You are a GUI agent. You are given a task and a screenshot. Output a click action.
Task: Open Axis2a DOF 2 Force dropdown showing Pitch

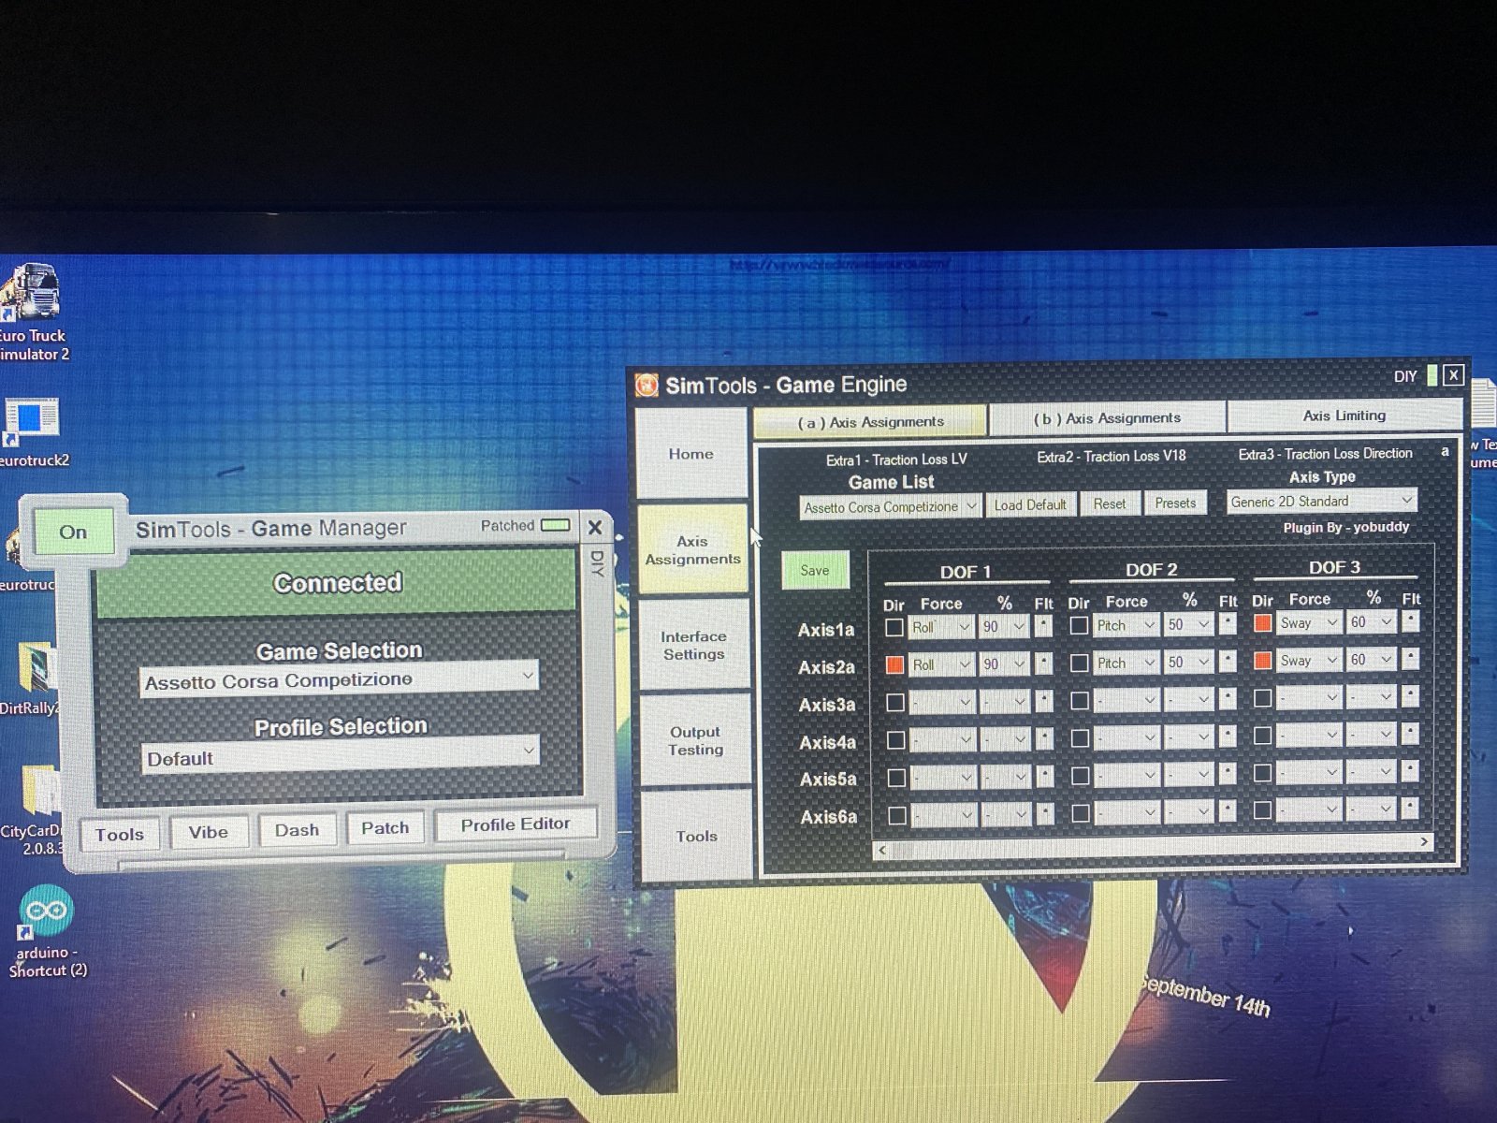[x=1126, y=663]
